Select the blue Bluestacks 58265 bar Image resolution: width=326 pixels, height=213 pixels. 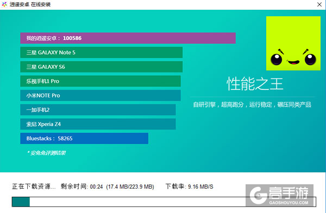pos(84,138)
